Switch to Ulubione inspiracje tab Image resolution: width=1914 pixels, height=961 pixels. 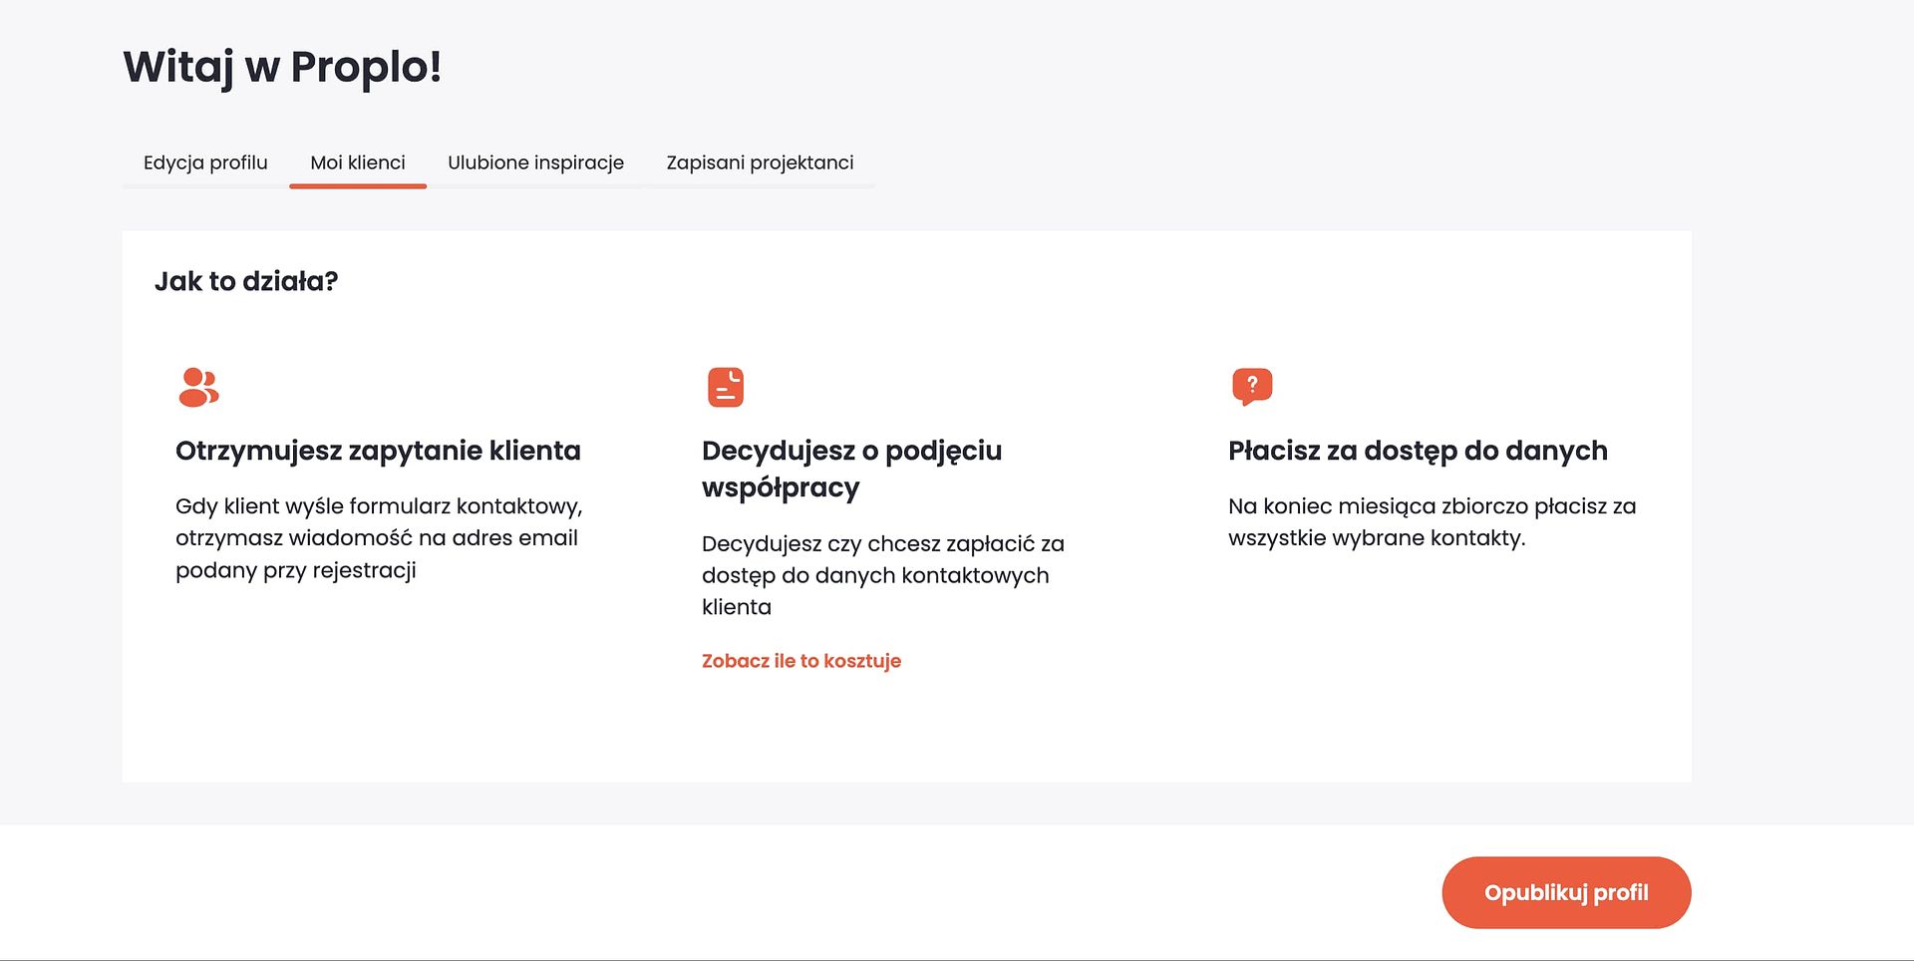pyautogui.click(x=535, y=162)
